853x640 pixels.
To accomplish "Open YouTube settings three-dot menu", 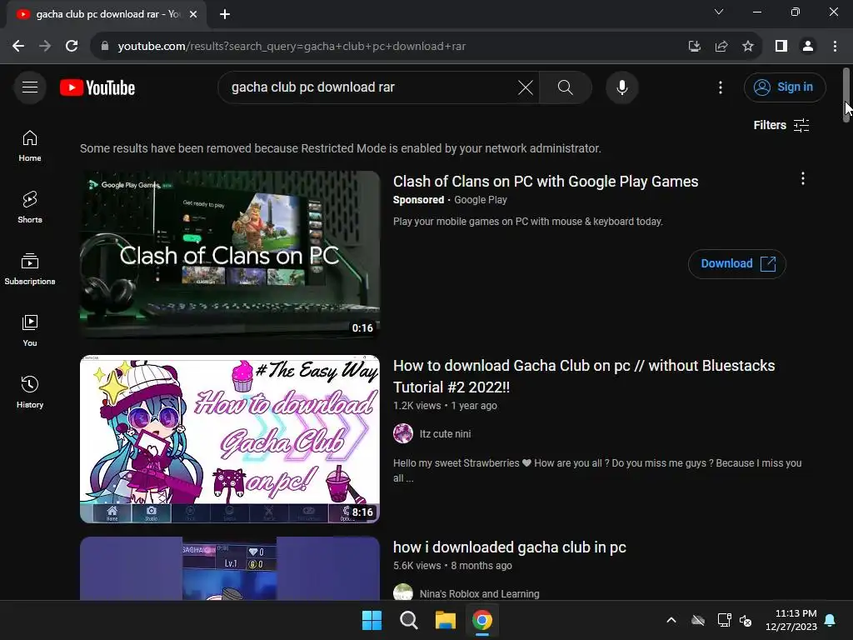I will pos(721,87).
